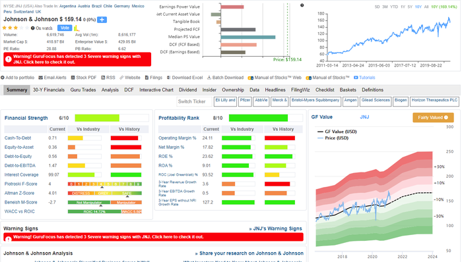462x262 pixels.
Task: Open the Financial Strength heading link
Action: (26, 118)
